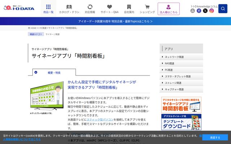Open the サポート・Q&A heart icon

(x=109, y=7)
